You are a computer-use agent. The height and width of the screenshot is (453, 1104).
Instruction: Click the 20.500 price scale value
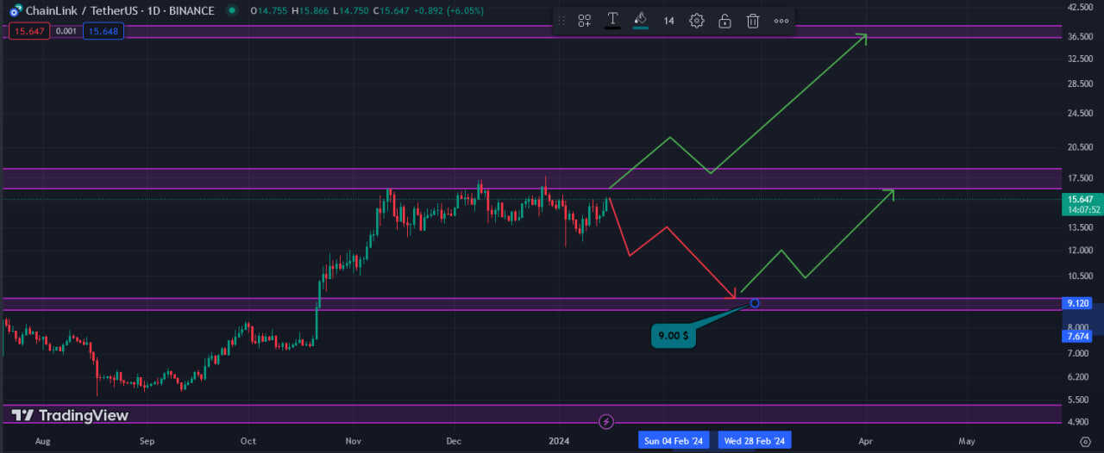click(x=1082, y=147)
